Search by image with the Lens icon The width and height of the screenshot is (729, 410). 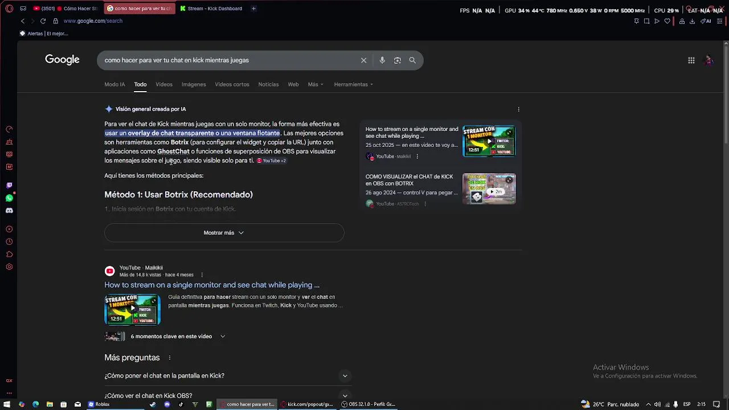tap(398, 60)
